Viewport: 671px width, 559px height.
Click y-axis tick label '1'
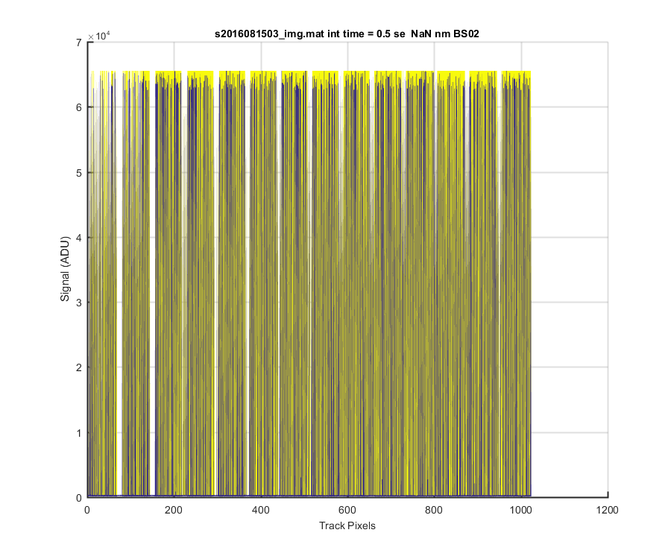[79, 433]
